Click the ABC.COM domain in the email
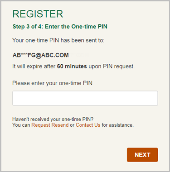This screenshot has height=172, width=170. tap(55, 55)
